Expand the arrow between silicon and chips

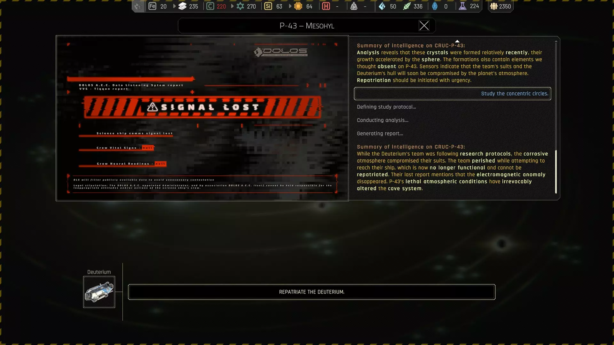pyautogui.click(x=290, y=6)
